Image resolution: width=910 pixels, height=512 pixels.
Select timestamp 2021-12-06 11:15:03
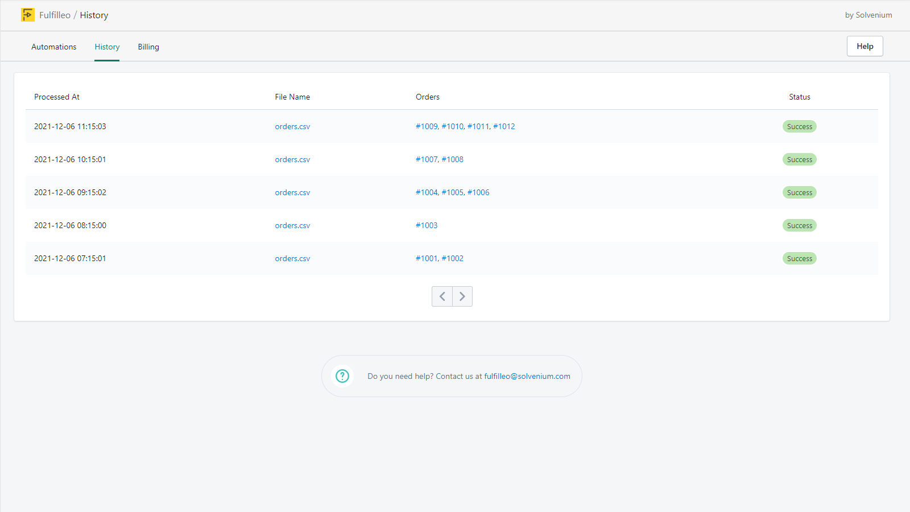pos(70,126)
